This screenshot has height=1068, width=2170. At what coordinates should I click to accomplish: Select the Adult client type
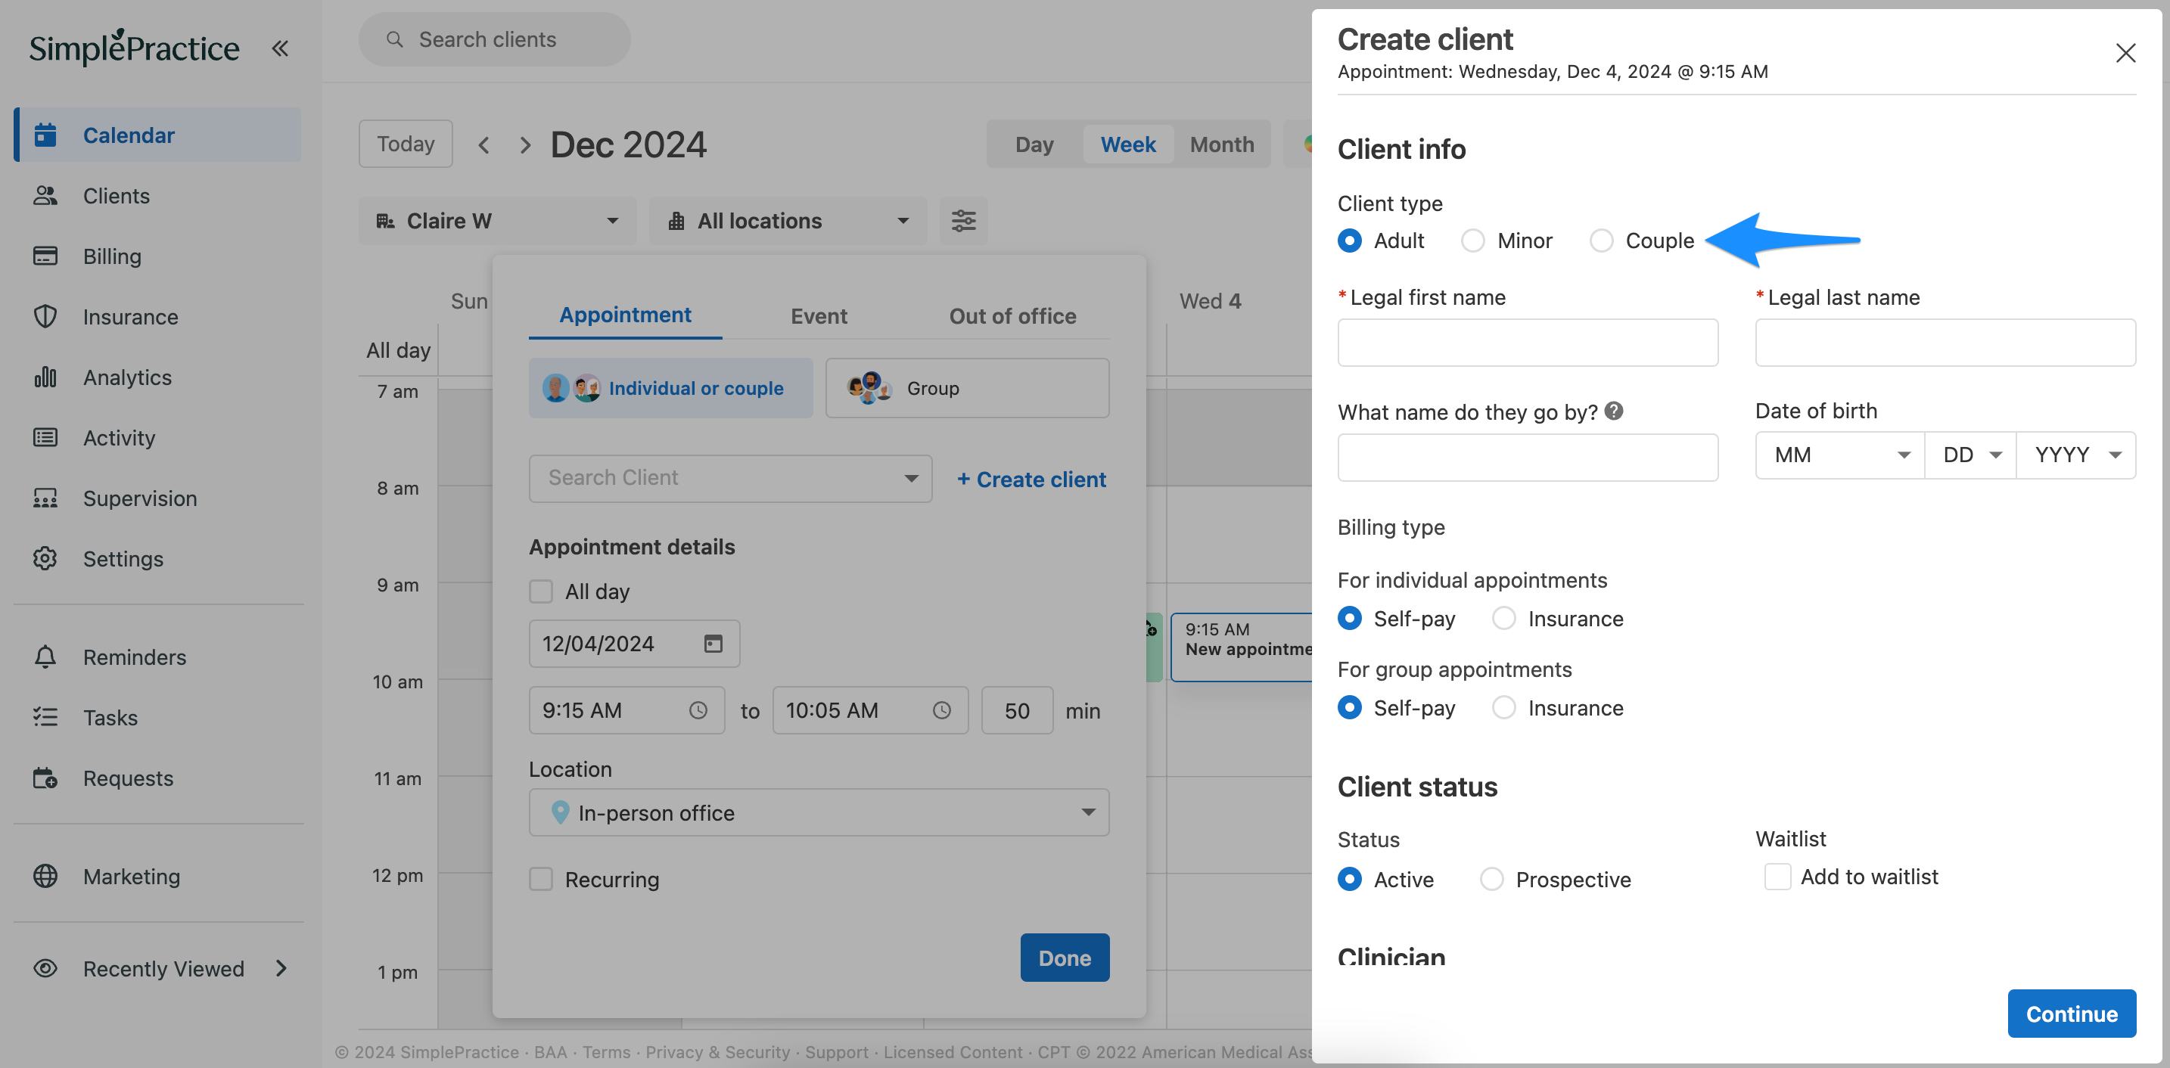tap(1350, 241)
